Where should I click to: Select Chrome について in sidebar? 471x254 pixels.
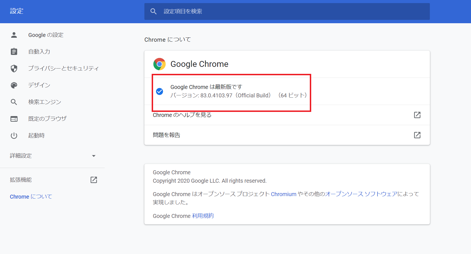pyautogui.click(x=31, y=197)
